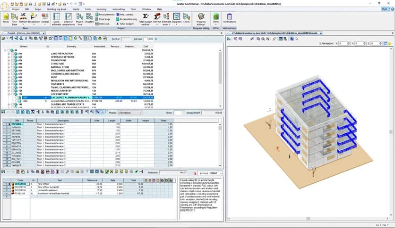Run Total budget verified

146,19
